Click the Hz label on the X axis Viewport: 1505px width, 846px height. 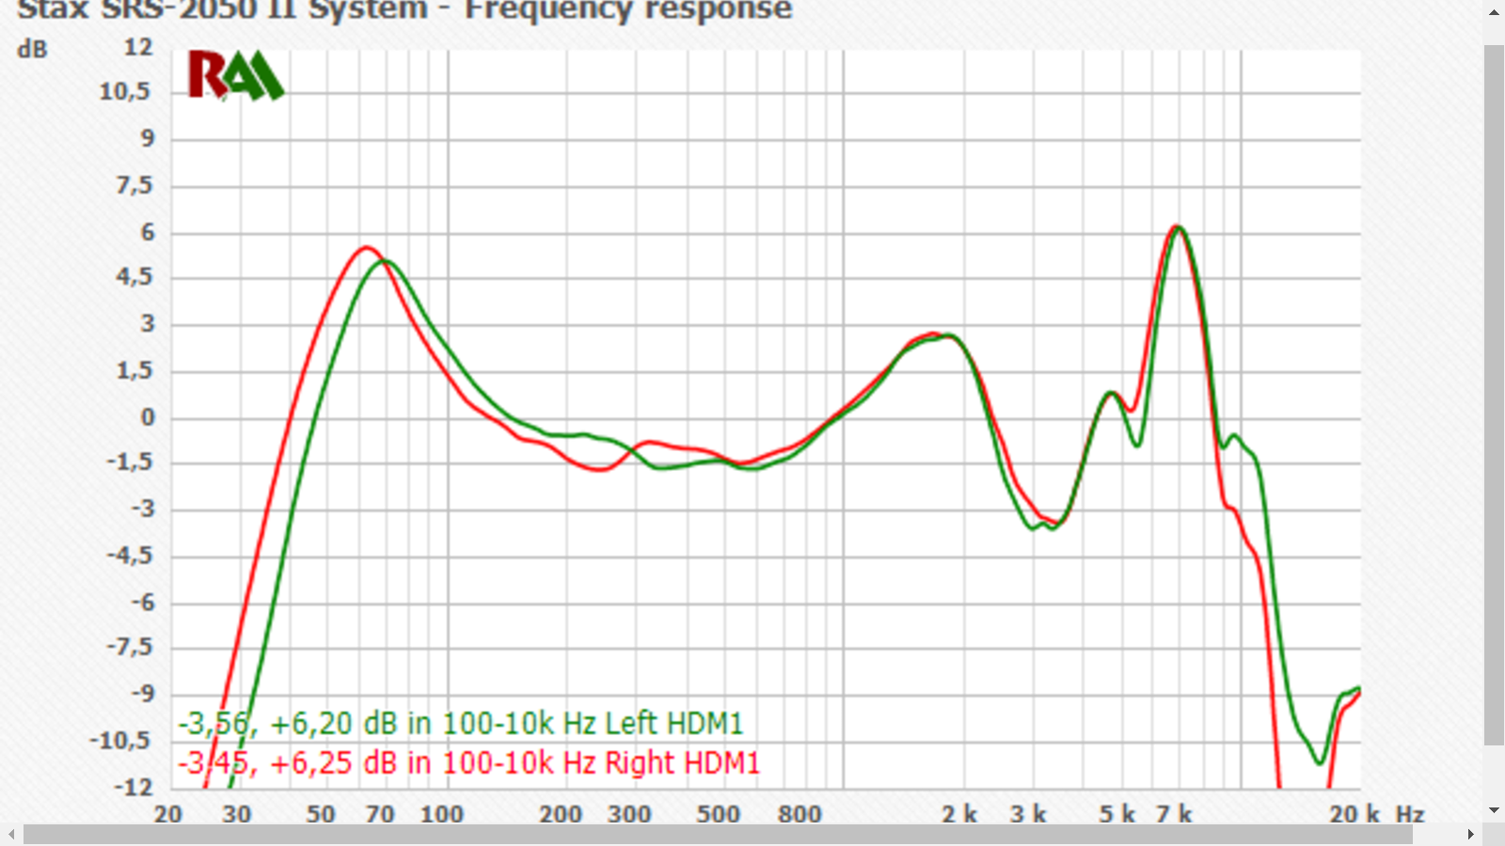click(1409, 814)
